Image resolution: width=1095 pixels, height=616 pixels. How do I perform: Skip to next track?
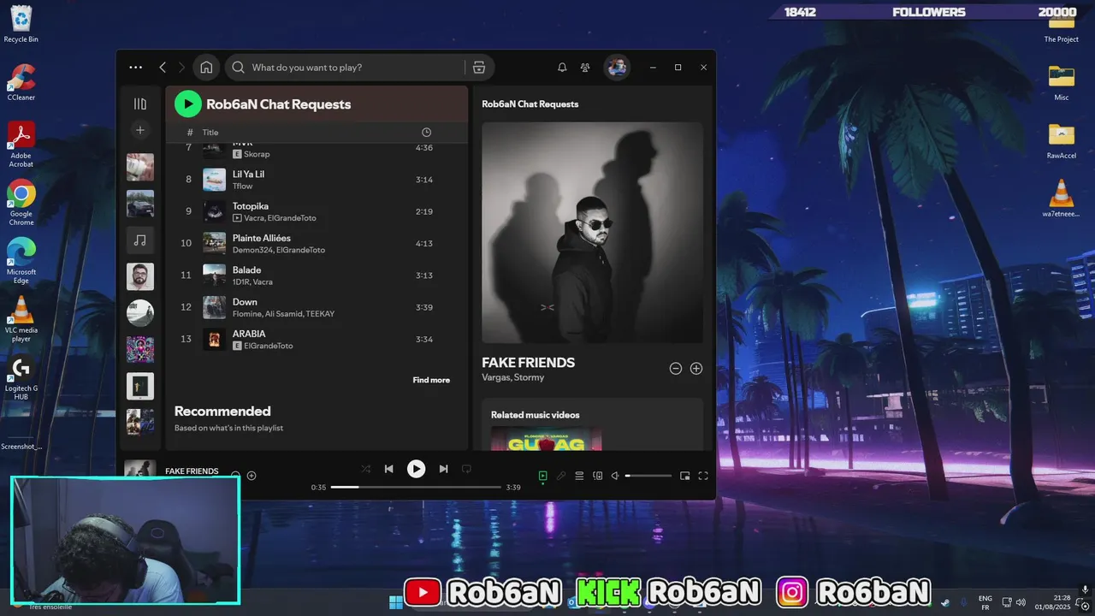[443, 469]
